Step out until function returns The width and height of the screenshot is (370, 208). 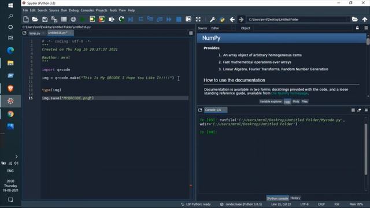[160, 19]
